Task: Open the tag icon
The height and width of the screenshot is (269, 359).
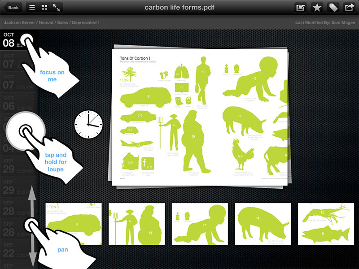Action: pyautogui.click(x=333, y=7)
